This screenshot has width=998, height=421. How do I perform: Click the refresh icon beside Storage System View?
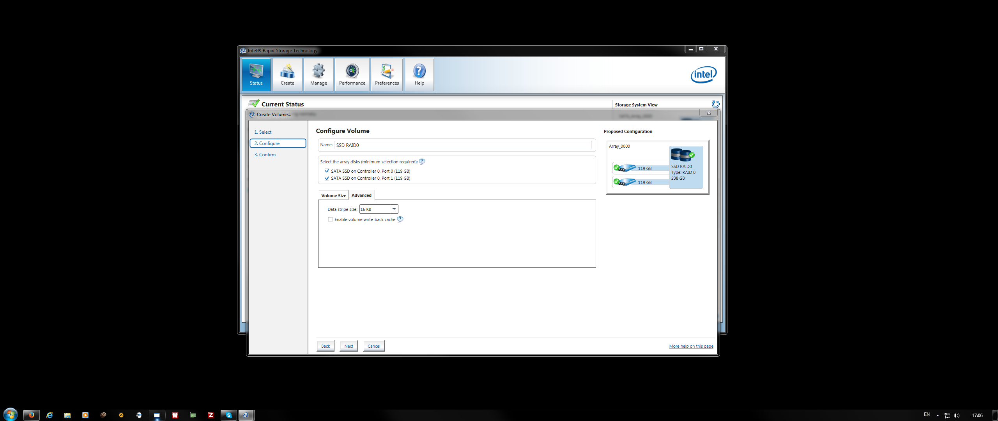click(715, 104)
